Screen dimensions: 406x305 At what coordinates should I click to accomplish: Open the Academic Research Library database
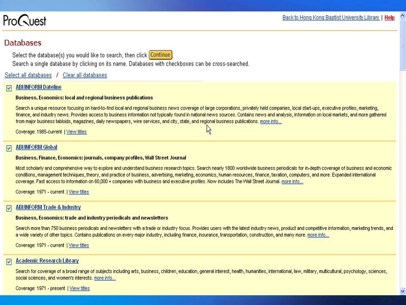click(x=47, y=261)
